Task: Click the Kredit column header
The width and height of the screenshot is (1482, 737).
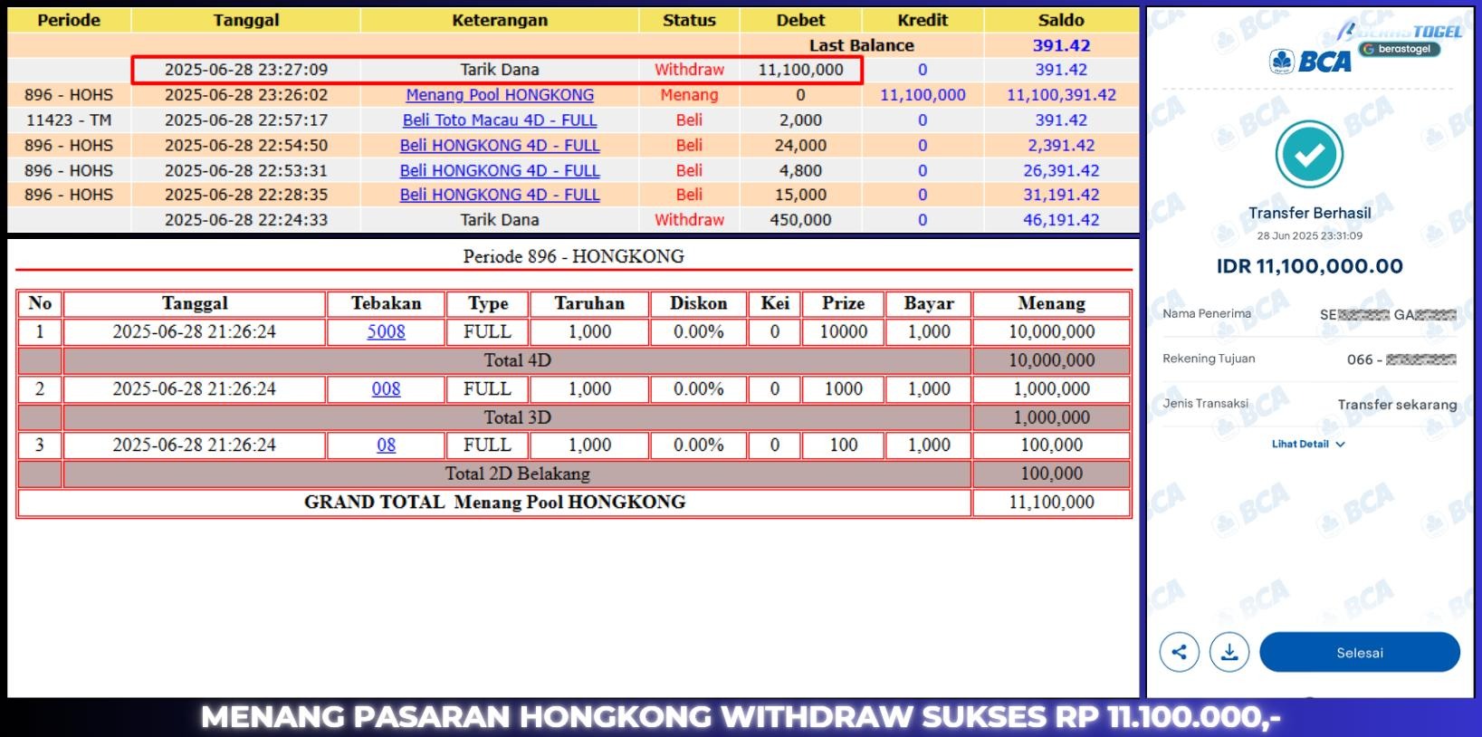Action: pos(923,20)
